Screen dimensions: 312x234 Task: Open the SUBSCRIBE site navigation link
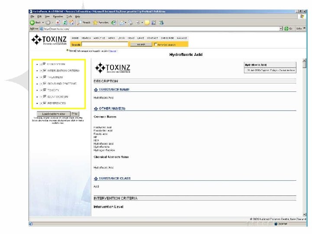click(167, 38)
